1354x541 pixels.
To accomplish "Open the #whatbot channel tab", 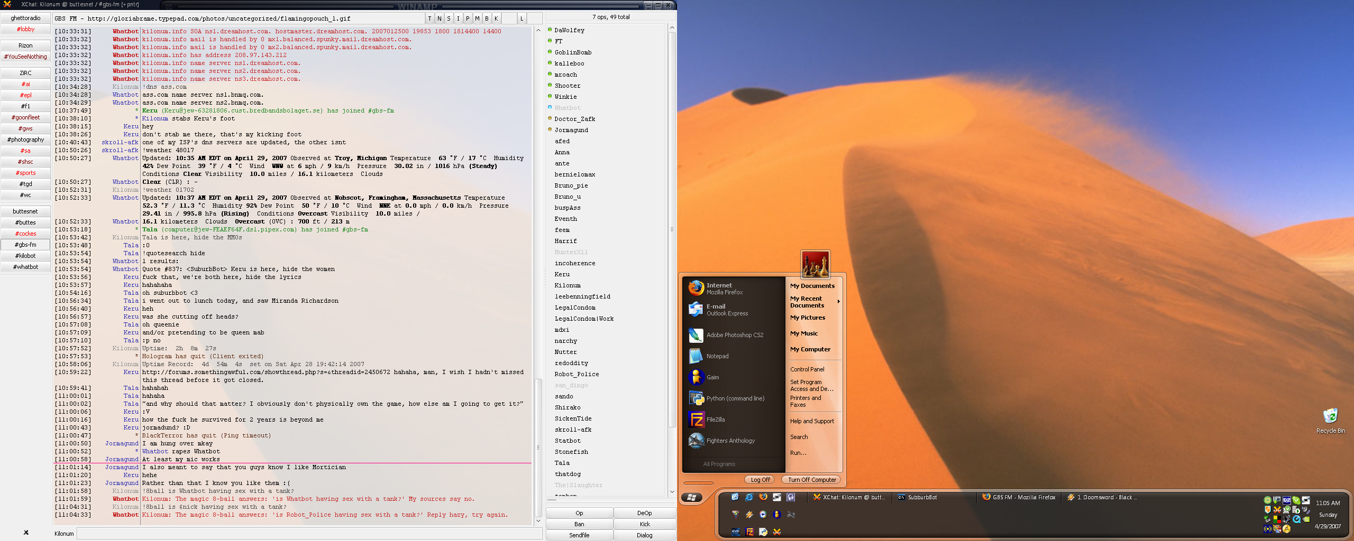I will [x=25, y=267].
